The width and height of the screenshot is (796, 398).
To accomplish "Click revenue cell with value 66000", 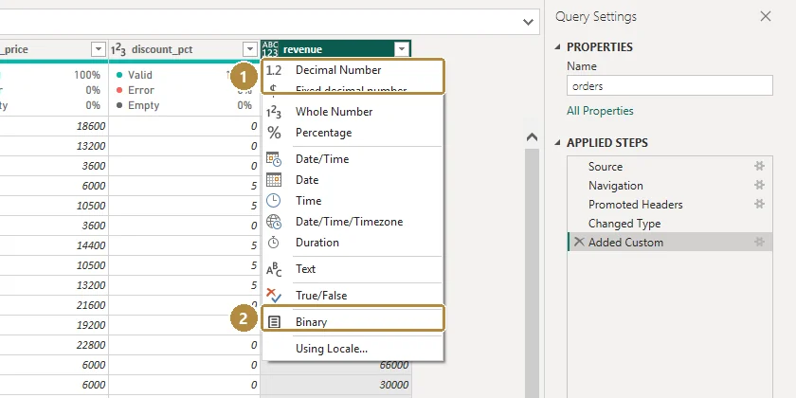I will coord(336,365).
